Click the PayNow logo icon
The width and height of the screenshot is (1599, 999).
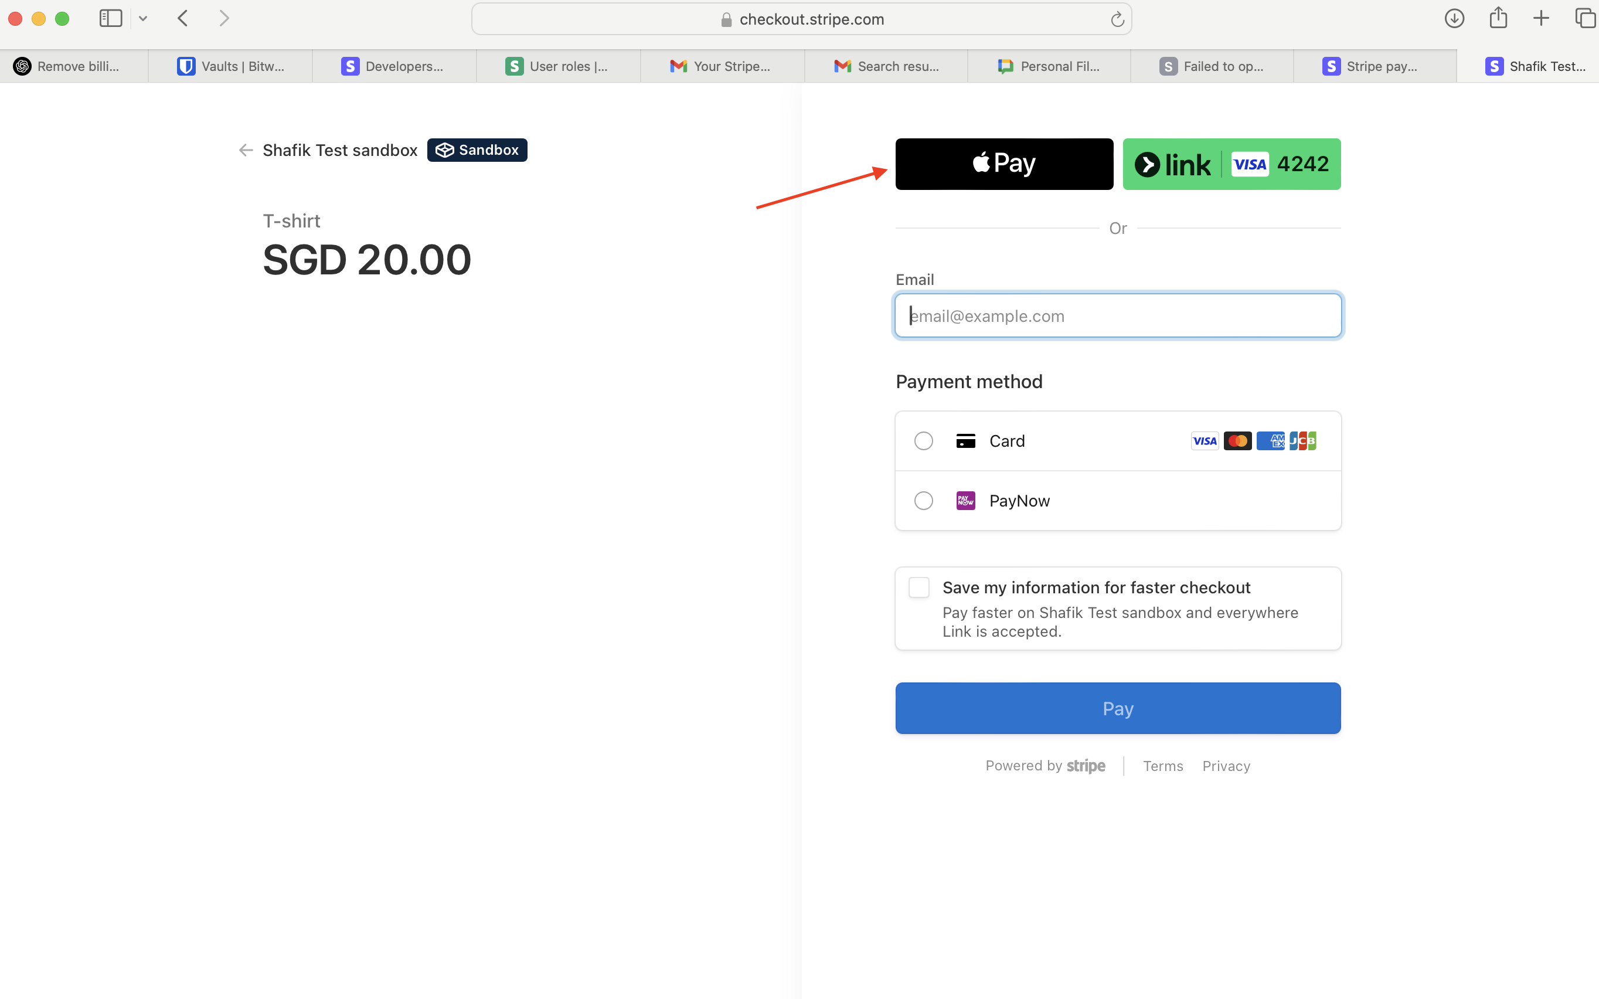click(965, 501)
